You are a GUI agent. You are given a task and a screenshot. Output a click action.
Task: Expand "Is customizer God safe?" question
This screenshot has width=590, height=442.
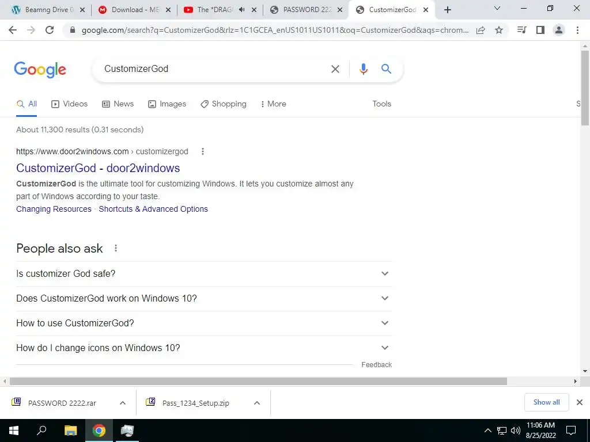(x=204, y=273)
